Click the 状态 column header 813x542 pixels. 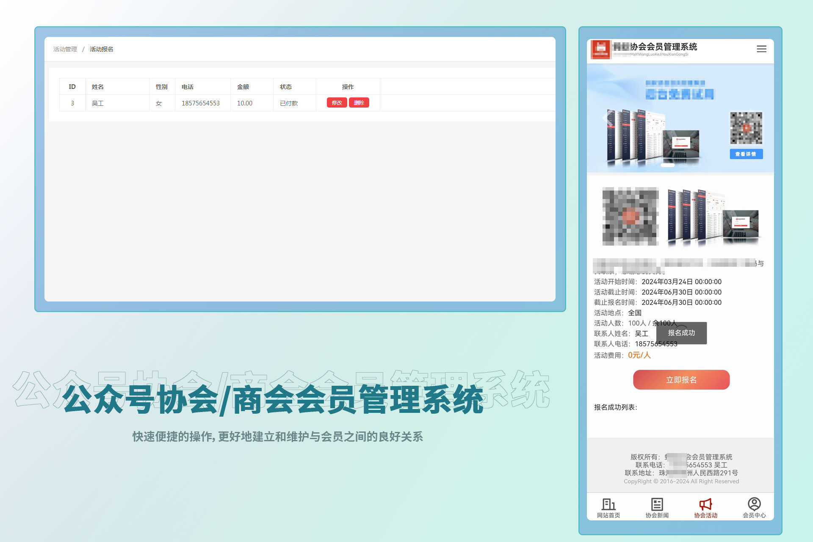(x=295, y=87)
